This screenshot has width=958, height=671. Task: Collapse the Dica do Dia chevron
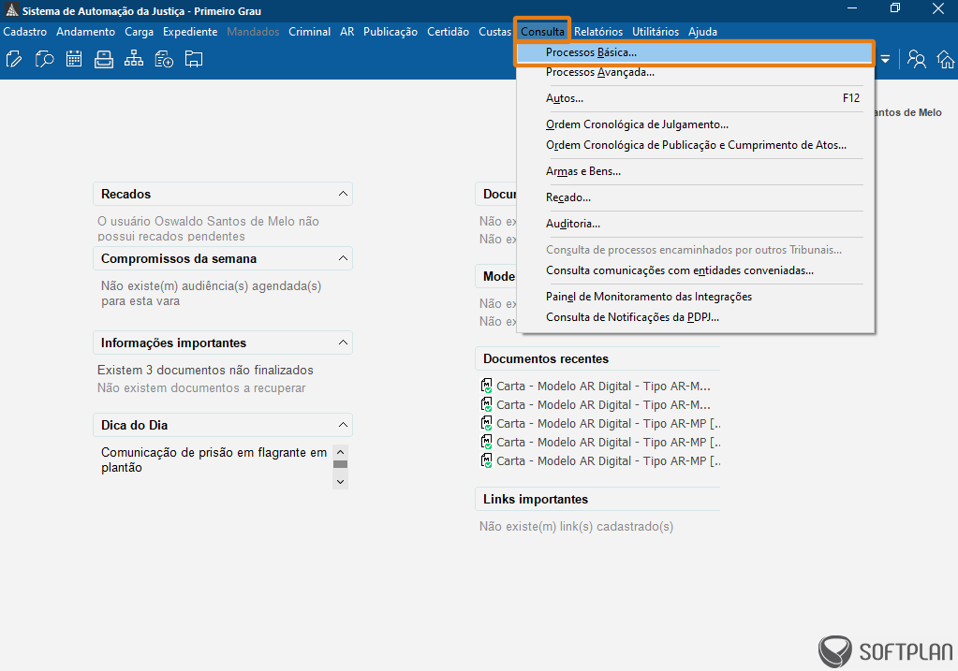pos(343,425)
